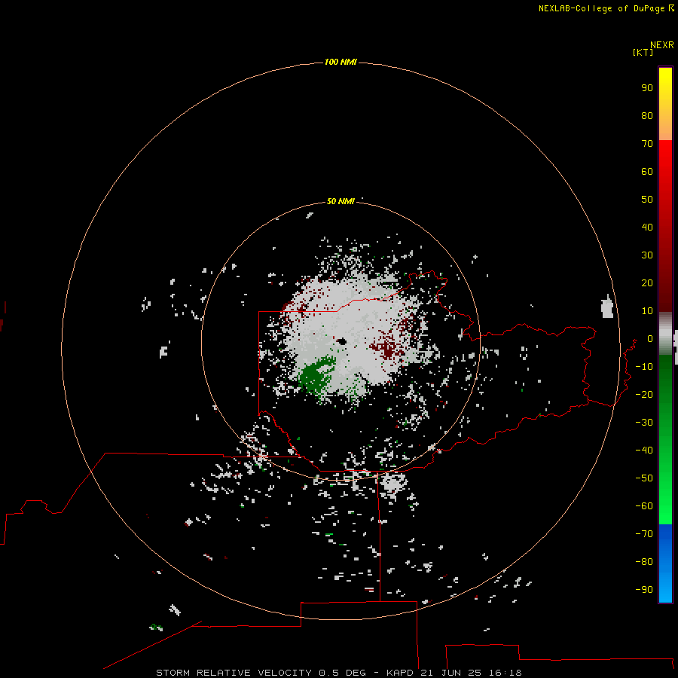Screen dimensions: 678x678
Task: Click the 90 value on the velocity scale
Action: pyautogui.click(x=647, y=88)
